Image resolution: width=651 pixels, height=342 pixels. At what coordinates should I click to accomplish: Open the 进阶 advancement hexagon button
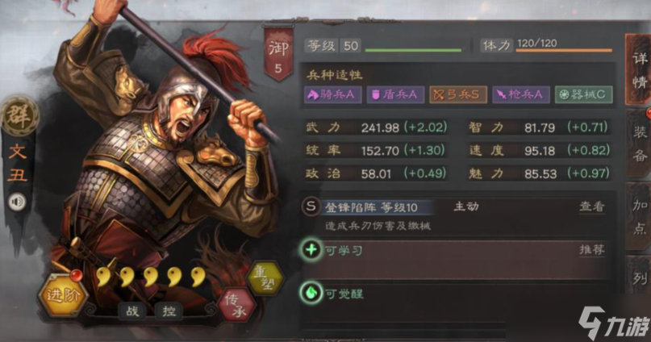(63, 295)
